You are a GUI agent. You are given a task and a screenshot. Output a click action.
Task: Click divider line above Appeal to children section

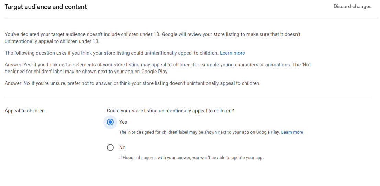pyautogui.click(x=188, y=97)
